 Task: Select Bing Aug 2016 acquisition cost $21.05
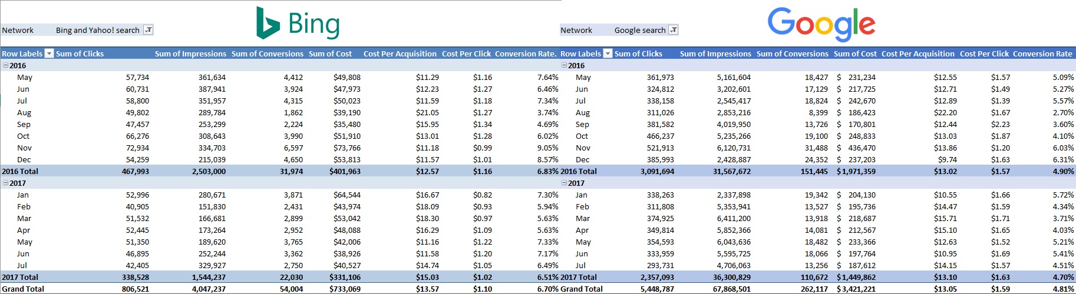pyautogui.click(x=427, y=112)
